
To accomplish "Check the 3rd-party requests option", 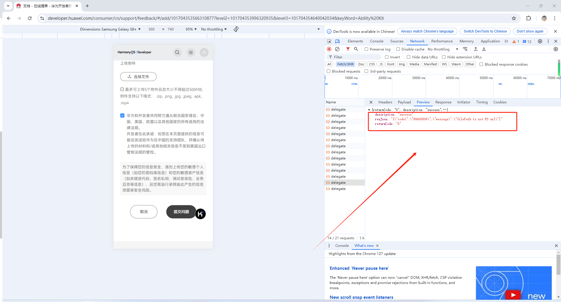I will pos(366,71).
